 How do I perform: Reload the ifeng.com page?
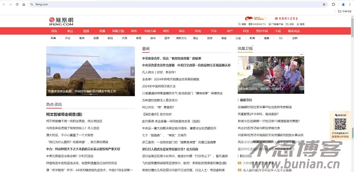click(x=17, y=4)
